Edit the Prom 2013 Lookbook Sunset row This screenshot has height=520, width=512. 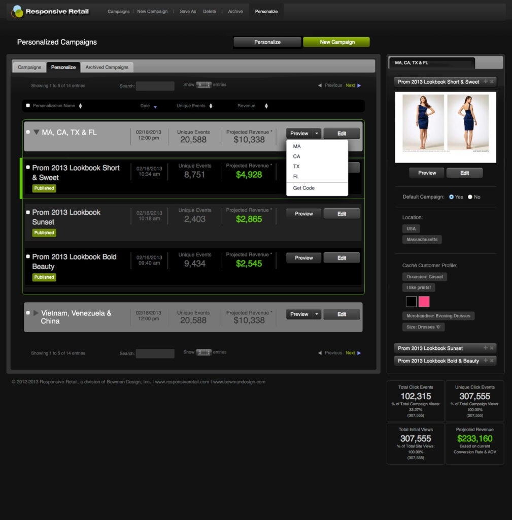click(x=342, y=214)
